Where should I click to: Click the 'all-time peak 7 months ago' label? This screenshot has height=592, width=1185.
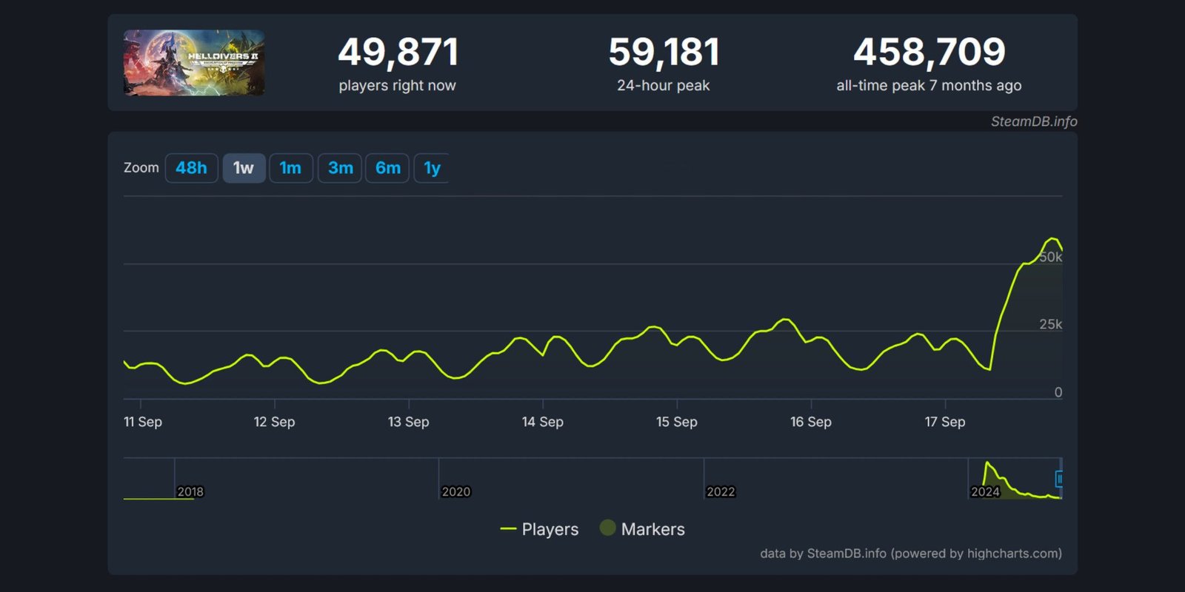[x=929, y=86]
